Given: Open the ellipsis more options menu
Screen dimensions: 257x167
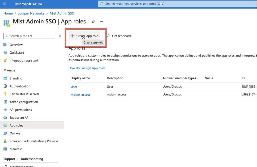Looking at the screenshot, I should point(101,21).
